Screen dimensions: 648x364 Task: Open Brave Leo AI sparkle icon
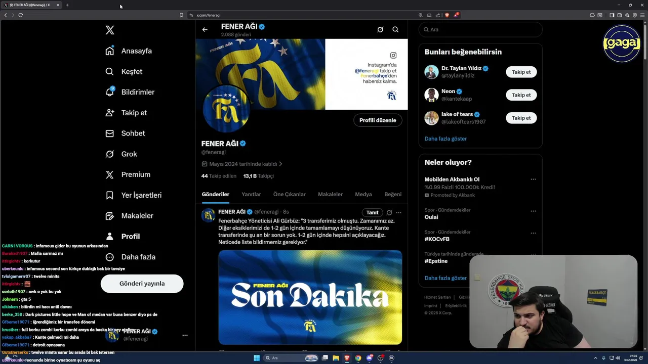pos(627,15)
